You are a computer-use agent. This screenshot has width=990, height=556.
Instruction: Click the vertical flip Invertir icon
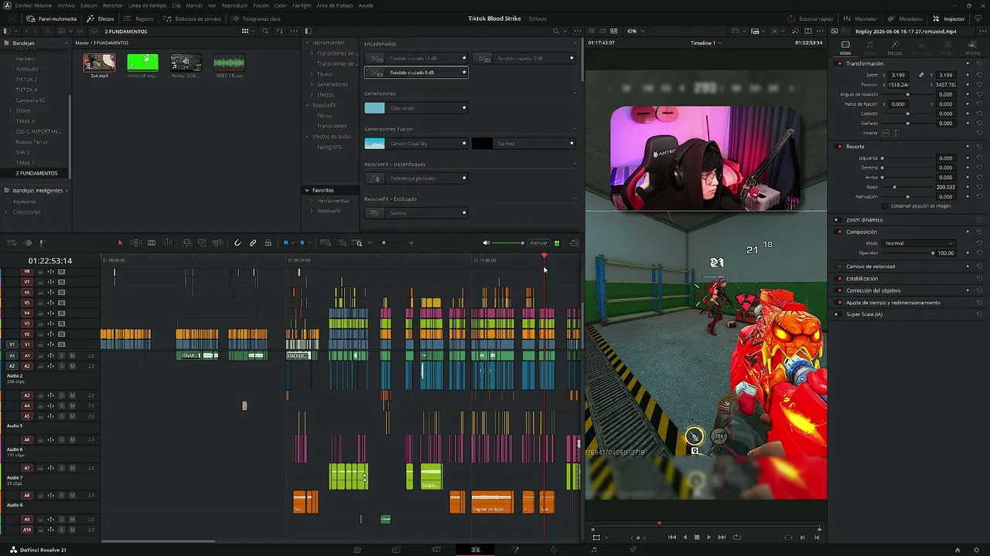point(896,133)
